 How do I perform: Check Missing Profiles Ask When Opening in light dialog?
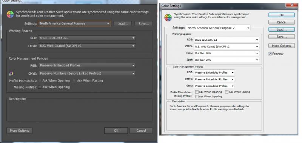(197, 97)
